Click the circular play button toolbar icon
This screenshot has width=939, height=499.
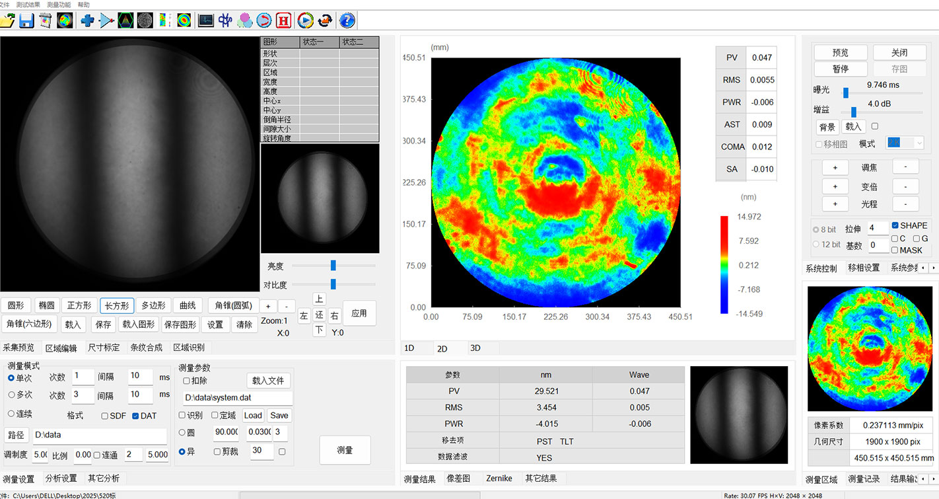coord(304,20)
